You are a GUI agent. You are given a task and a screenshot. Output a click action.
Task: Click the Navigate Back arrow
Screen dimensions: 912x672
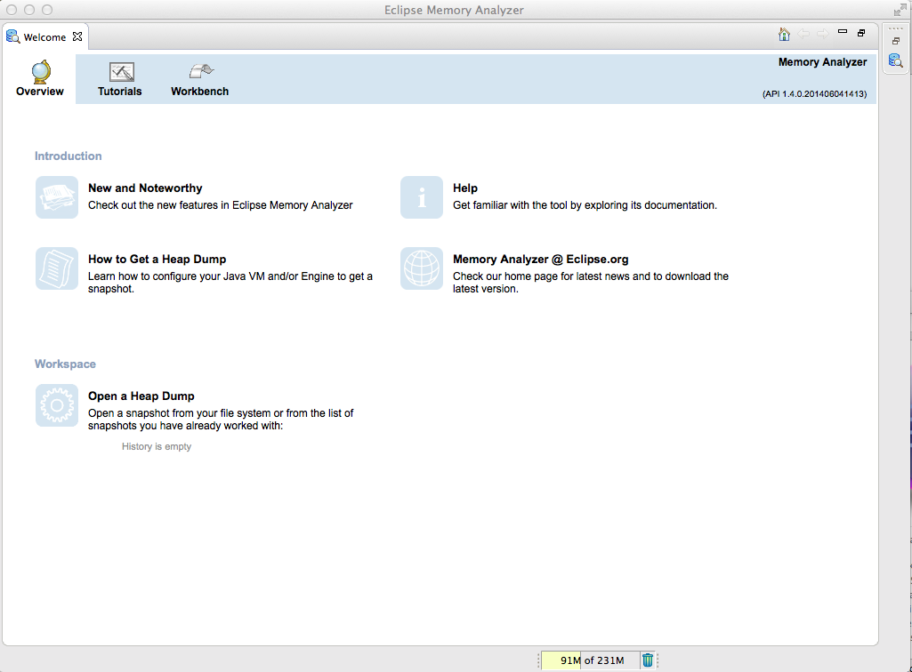803,35
